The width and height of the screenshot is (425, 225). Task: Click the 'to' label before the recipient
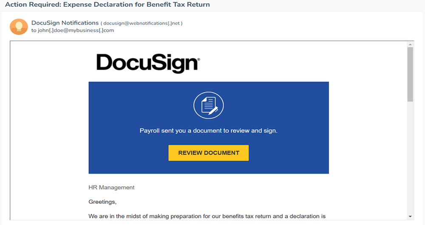tap(34, 31)
